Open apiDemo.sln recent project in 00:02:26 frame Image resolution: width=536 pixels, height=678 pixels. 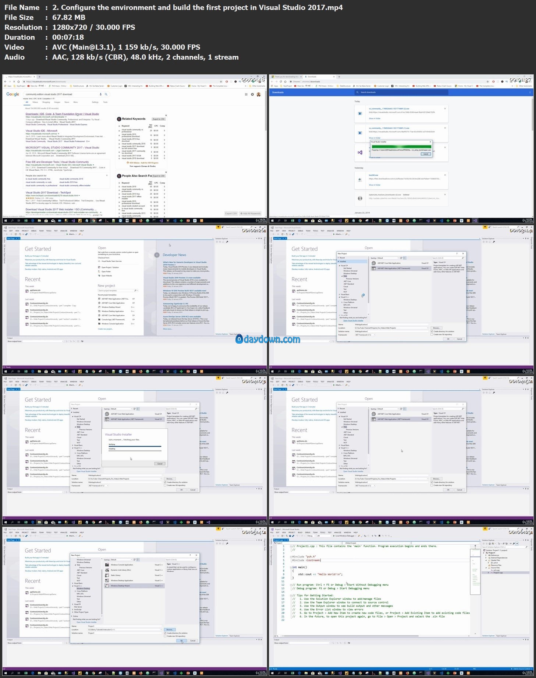tap(40, 291)
